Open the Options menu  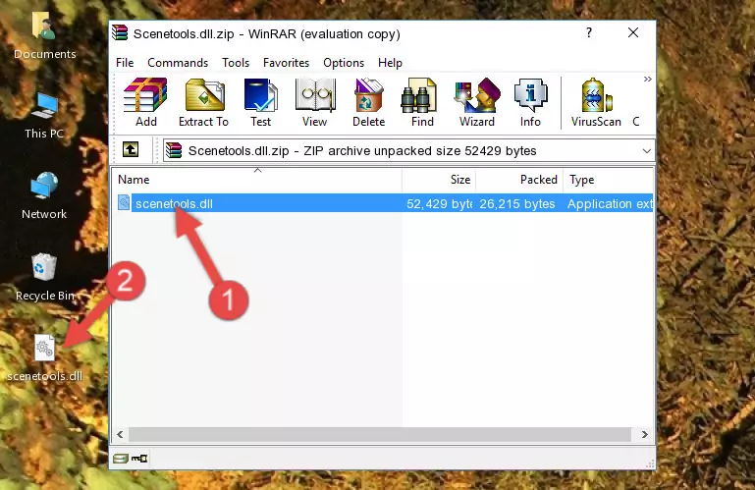click(x=344, y=63)
